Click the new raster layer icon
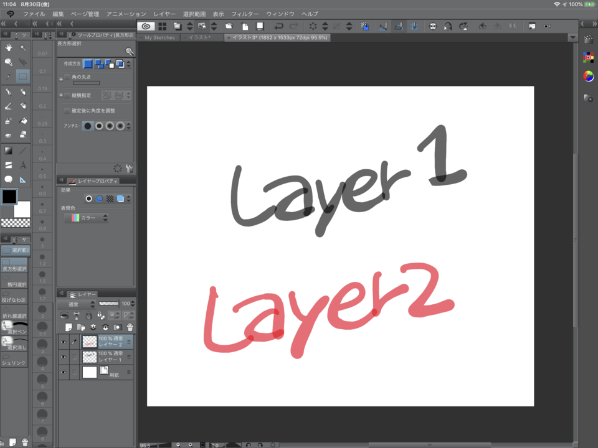 click(69, 327)
